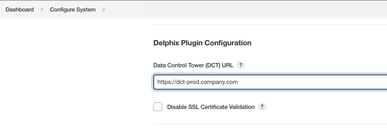Select the Data Control Tower (DCT) URL label

193,65
